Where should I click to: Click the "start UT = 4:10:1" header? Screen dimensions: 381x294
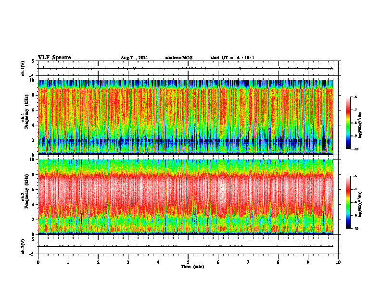pyautogui.click(x=232, y=58)
